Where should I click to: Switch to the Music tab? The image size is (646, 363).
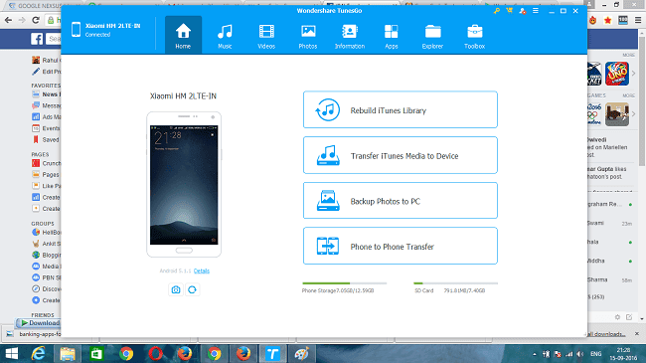point(225,35)
